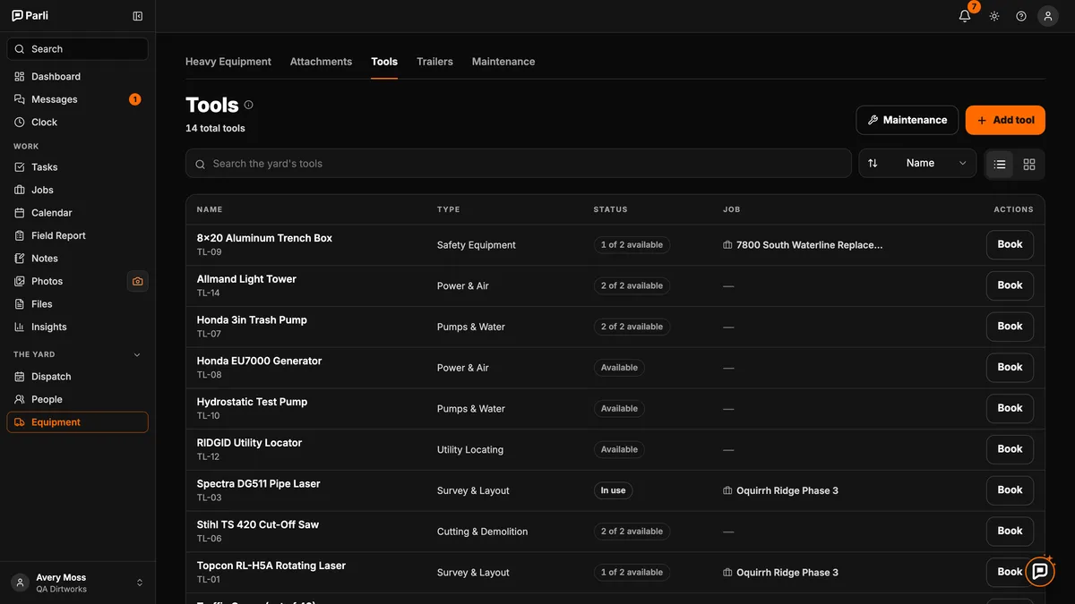The height and width of the screenshot is (604, 1075).
Task: Open Files in sidebar
Action: click(78, 304)
